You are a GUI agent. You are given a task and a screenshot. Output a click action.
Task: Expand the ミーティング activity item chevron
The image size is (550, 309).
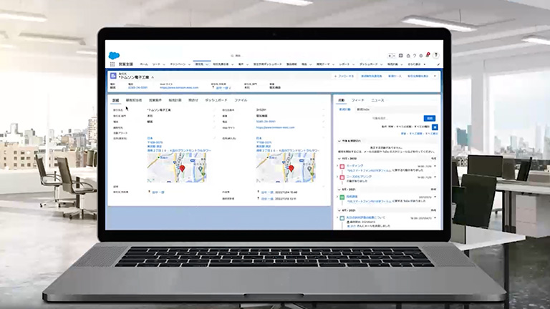click(x=337, y=166)
